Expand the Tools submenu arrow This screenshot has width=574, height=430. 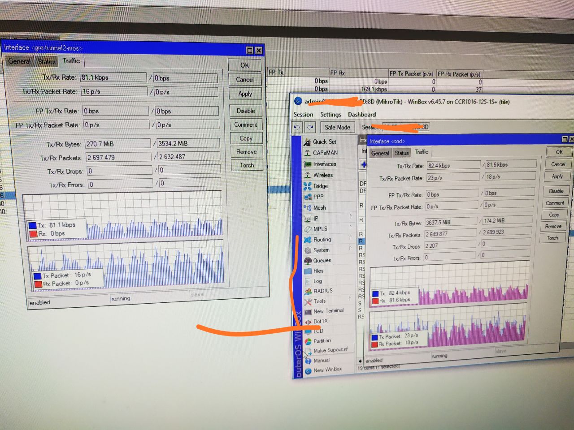(x=350, y=299)
